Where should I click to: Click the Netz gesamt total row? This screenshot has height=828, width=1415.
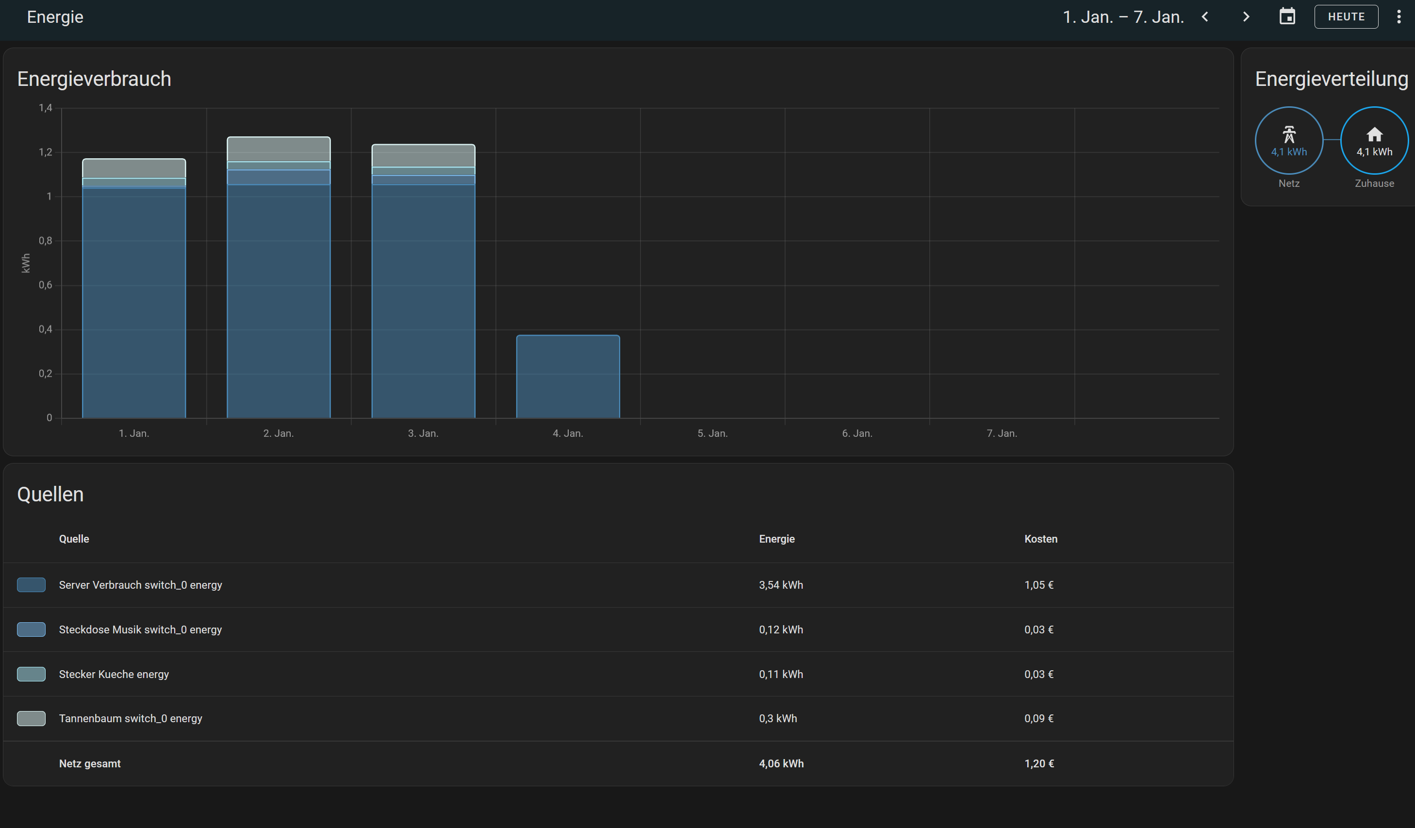coord(90,763)
